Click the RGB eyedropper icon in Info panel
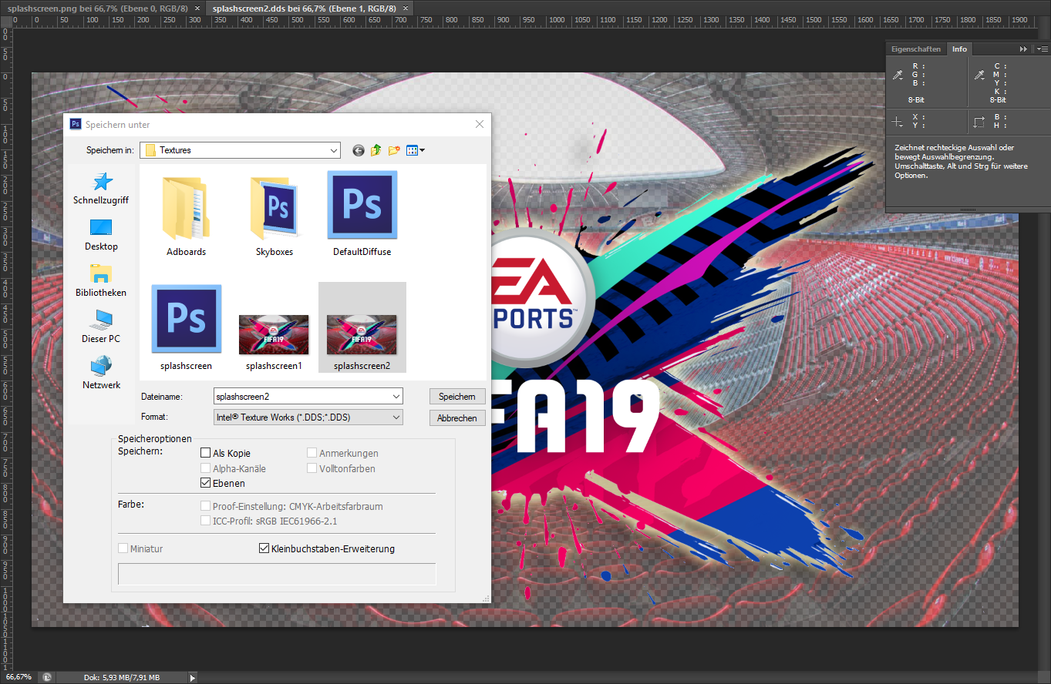Screen dimensions: 1051x684 point(898,75)
